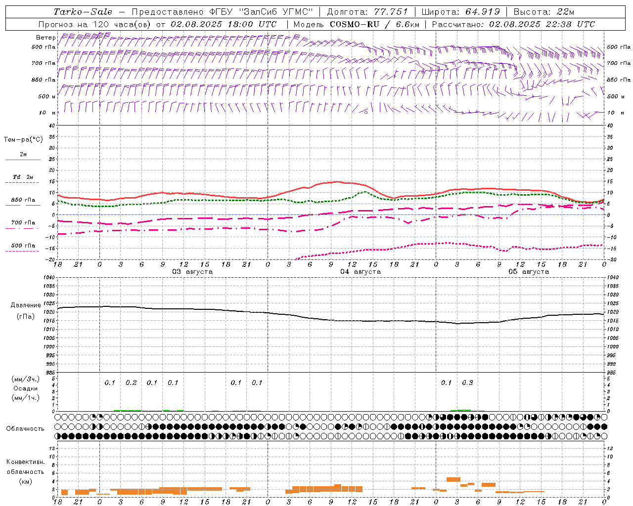Click the 'Td 2м' legend label
Screen dimensions: 633x506
coord(23,177)
